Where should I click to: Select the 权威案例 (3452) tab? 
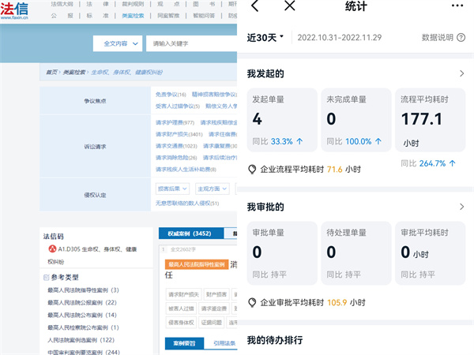(191, 234)
